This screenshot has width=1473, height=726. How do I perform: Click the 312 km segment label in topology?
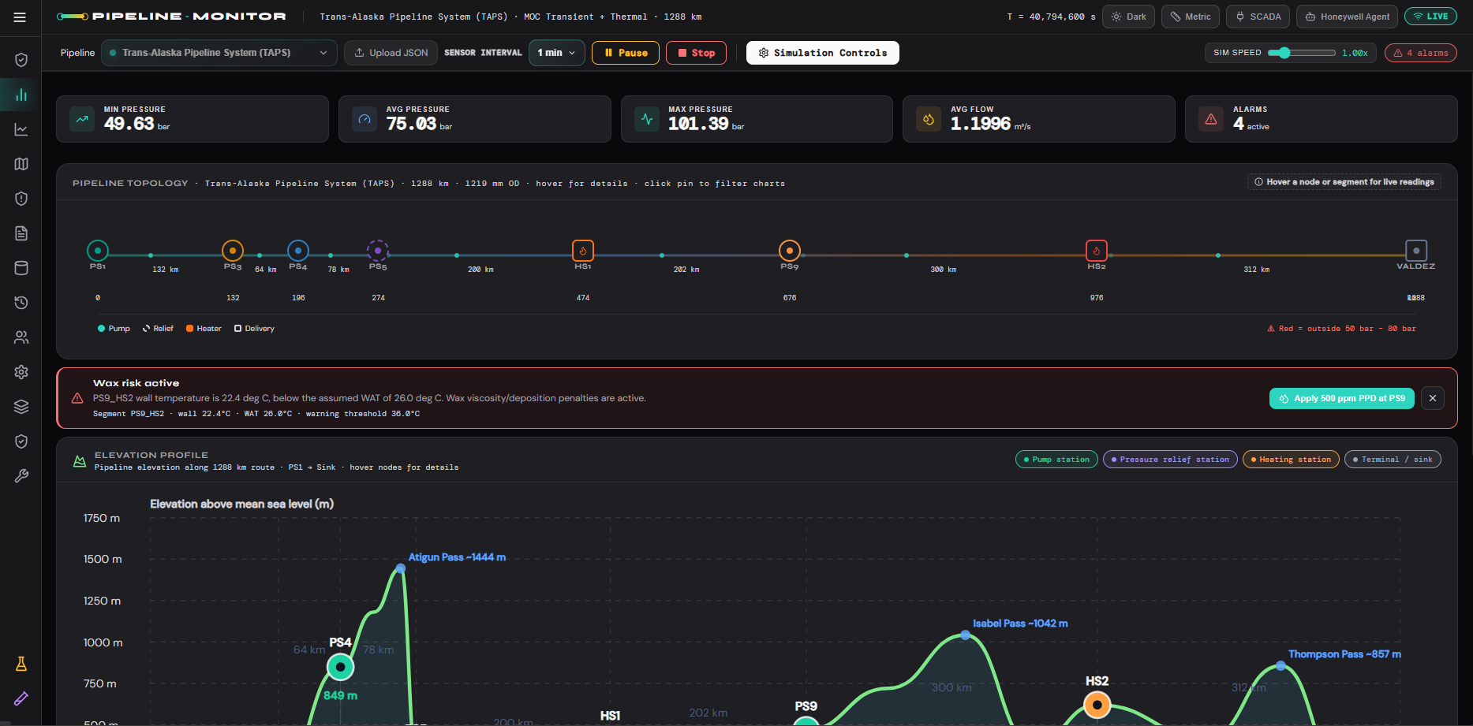tap(1257, 270)
